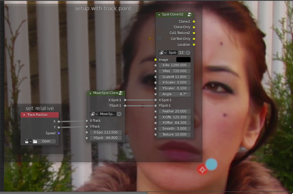Open node group browse dropdown in Move-Spot-Clone
Viewport: 293px width, 194px height.
point(94,114)
